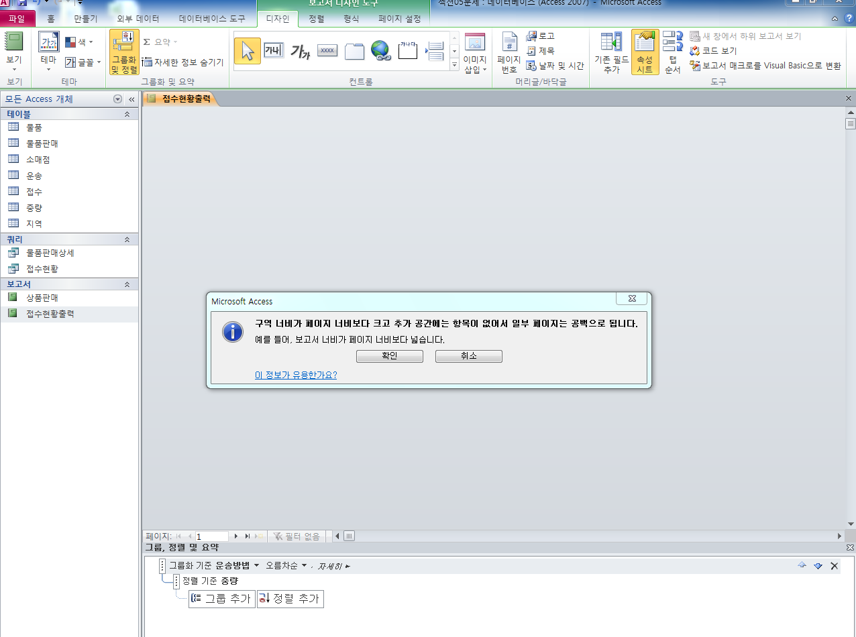The image size is (856, 637).
Task: Open the 이미지 삽입 dropdown
Action: [x=475, y=70]
